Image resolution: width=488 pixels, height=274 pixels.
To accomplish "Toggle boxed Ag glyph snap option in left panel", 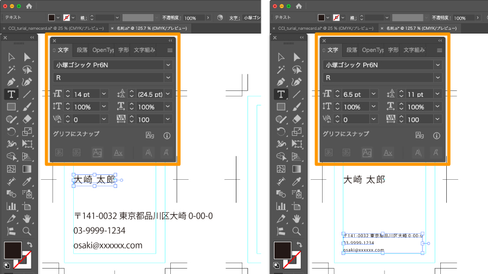I will (97, 153).
